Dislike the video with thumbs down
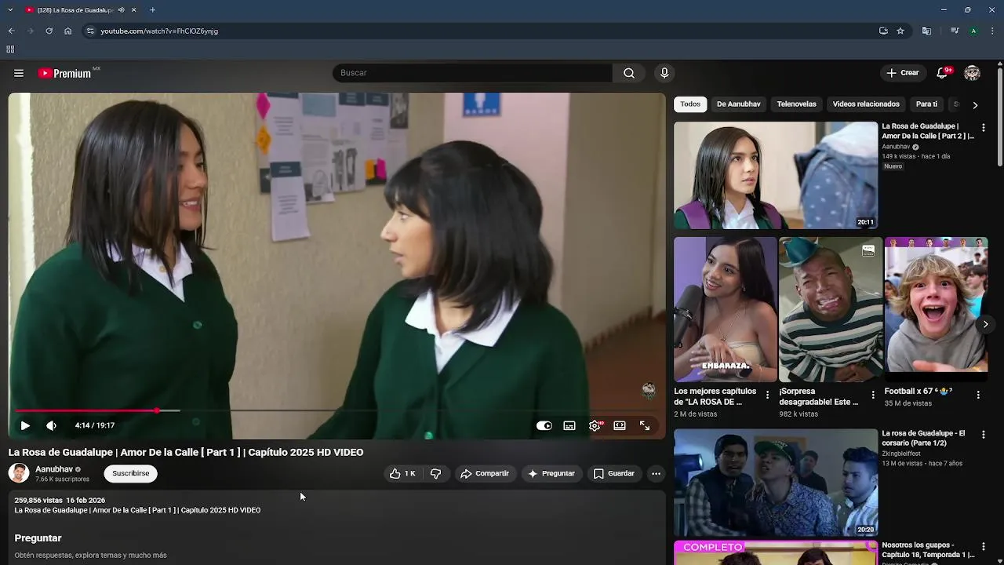Image resolution: width=1004 pixels, height=565 pixels. pyautogui.click(x=436, y=473)
